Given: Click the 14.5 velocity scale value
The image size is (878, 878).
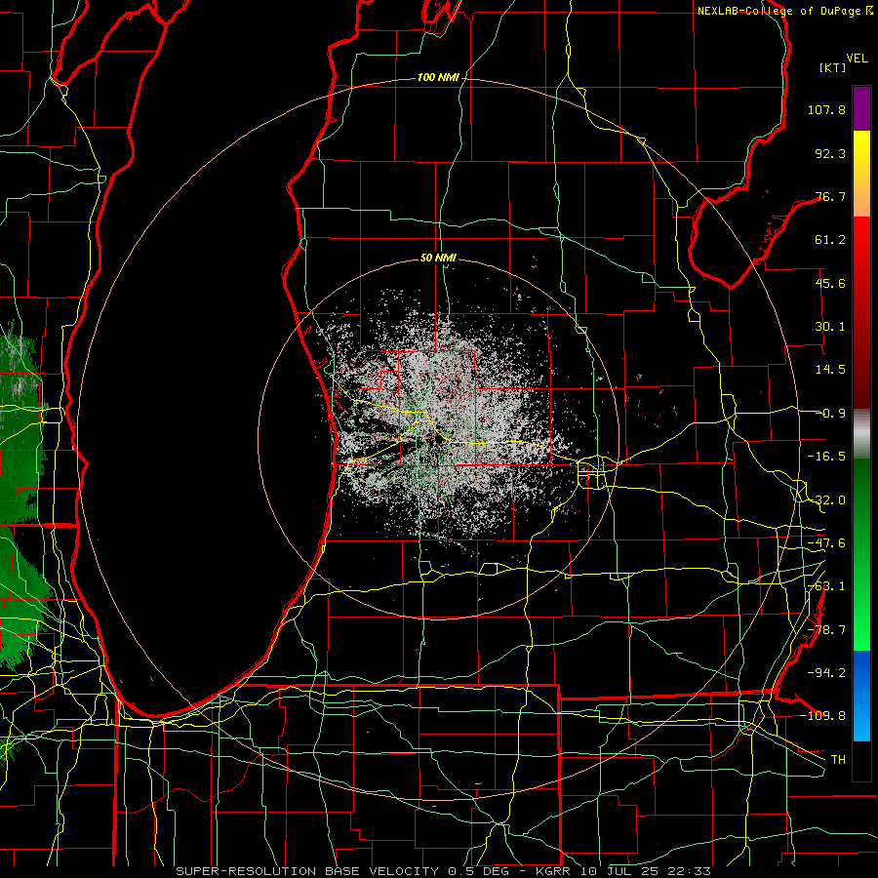Looking at the screenshot, I should [x=830, y=370].
